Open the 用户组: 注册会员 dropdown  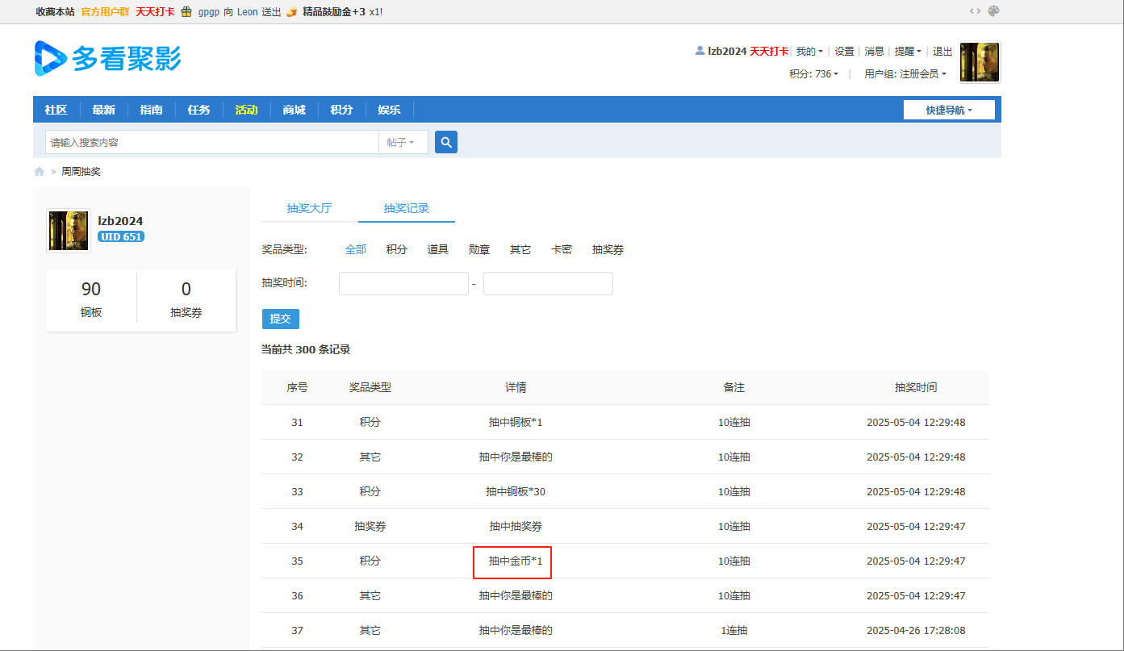click(905, 73)
